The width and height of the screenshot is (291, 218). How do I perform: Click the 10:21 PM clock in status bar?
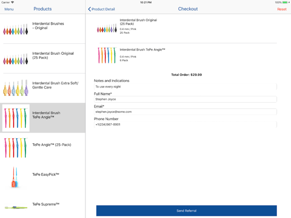pos(145,3)
